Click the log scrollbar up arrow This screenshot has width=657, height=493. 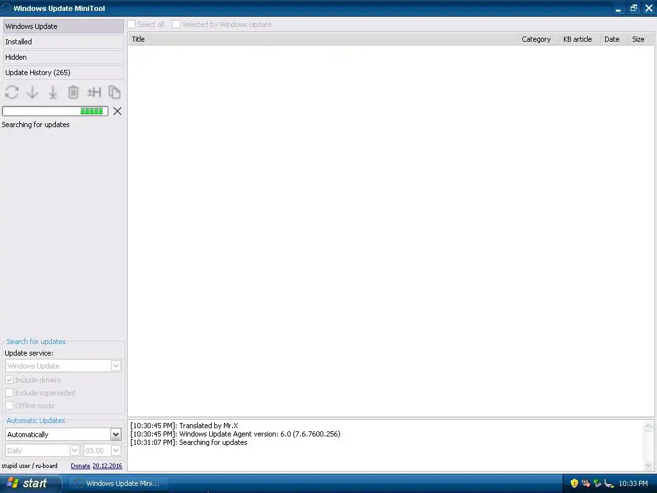[648, 426]
